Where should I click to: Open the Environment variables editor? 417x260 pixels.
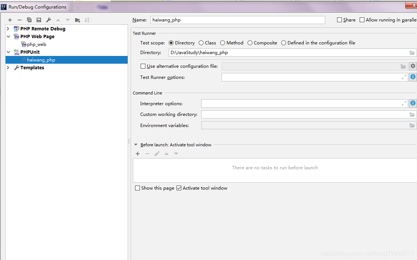[412, 125]
